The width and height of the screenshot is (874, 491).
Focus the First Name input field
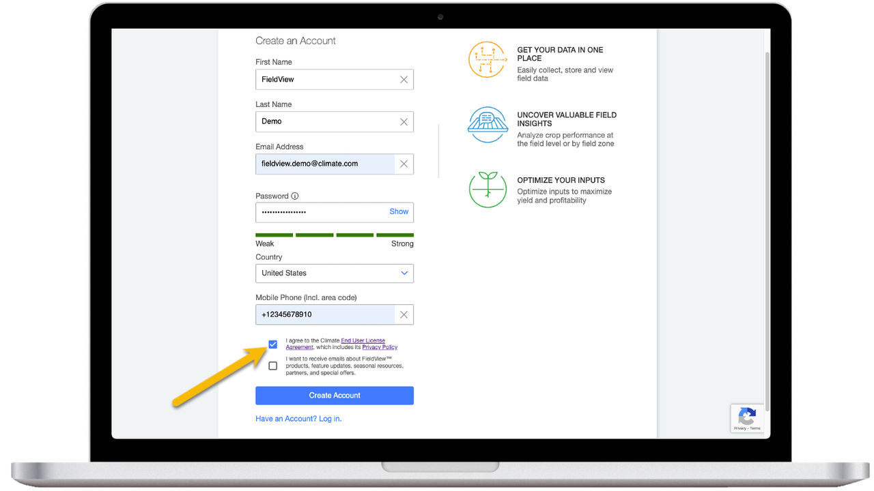(x=335, y=79)
